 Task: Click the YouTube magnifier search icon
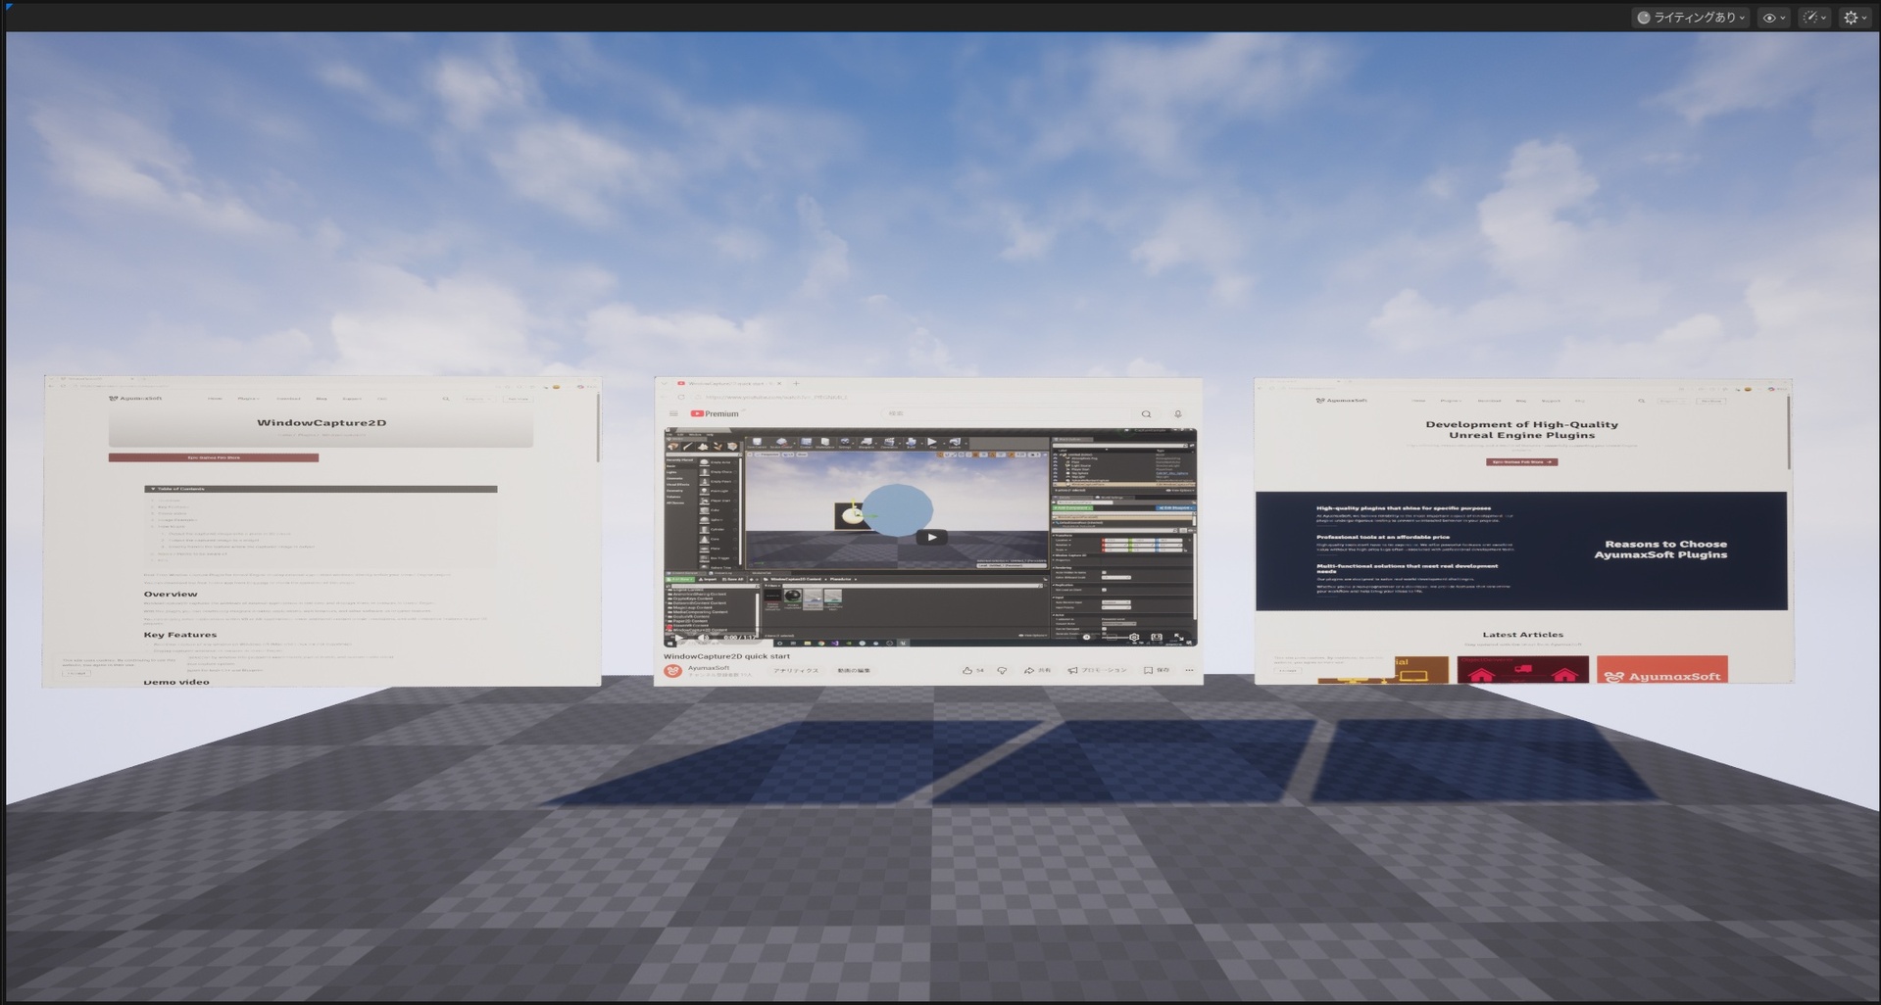pyautogui.click(x=1146, y=413)
